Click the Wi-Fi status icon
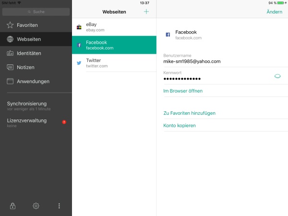The image size is (288, 216). tap(19, 3)
